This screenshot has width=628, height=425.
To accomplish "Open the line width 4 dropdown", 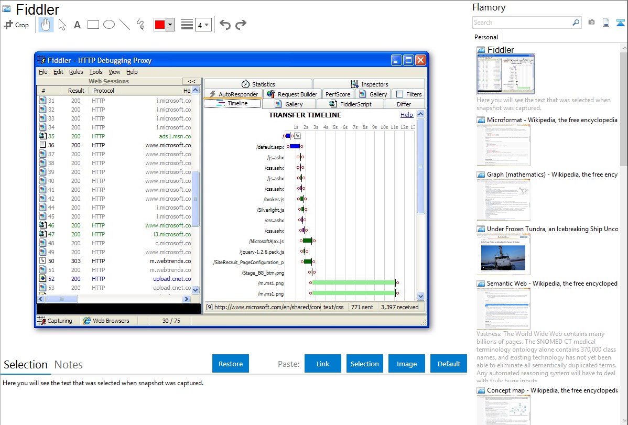I will tap(203, 25).
